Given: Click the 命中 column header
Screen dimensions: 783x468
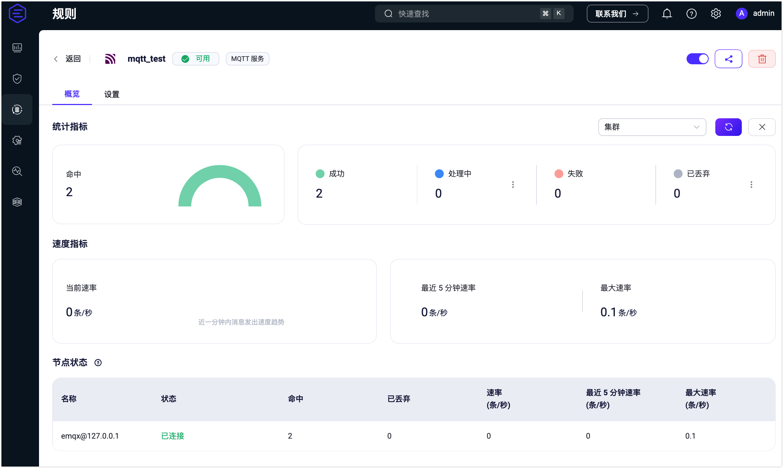Looking at the screenshot, I should [295, 399].
